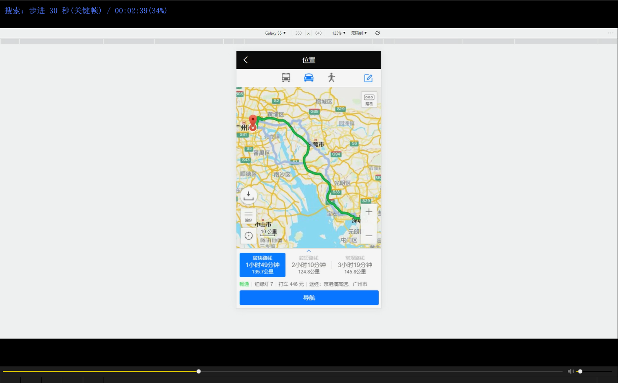The height and width of the screenshot is (383, 618).
Task: Select the driving car route mode
Action: tap(309, 77)
